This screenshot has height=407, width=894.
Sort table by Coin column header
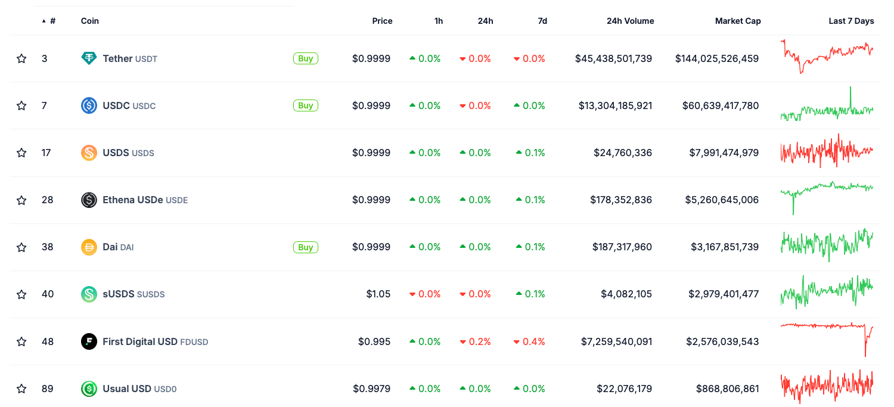click(x=90, y=21)
